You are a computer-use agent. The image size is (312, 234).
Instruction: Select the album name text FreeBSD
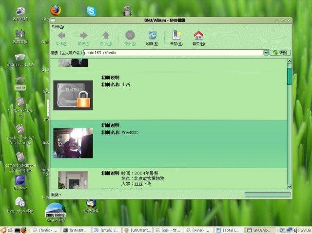pos(130,133)
